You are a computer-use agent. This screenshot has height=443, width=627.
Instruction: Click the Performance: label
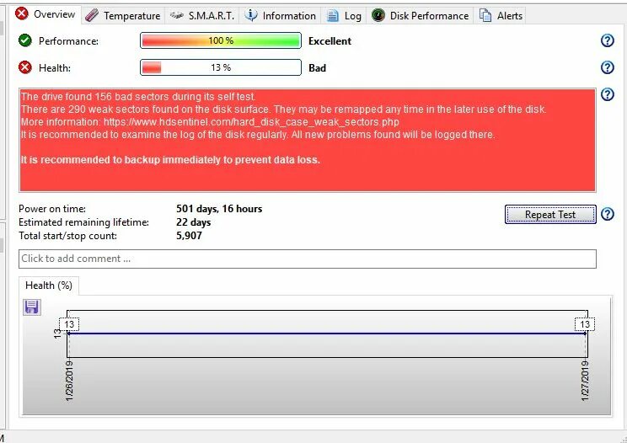(68, 41)
